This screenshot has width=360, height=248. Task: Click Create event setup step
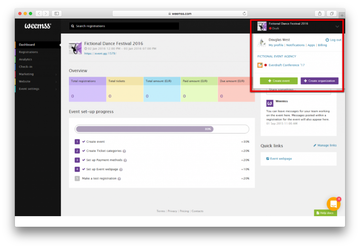pos(95,142)
